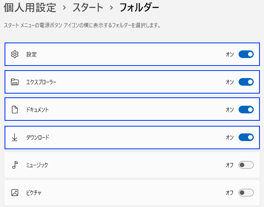Turn off the 設定 toggle switch
Image resolution: width=264 pixels, height=207 pixels.
tap(246, 54)
